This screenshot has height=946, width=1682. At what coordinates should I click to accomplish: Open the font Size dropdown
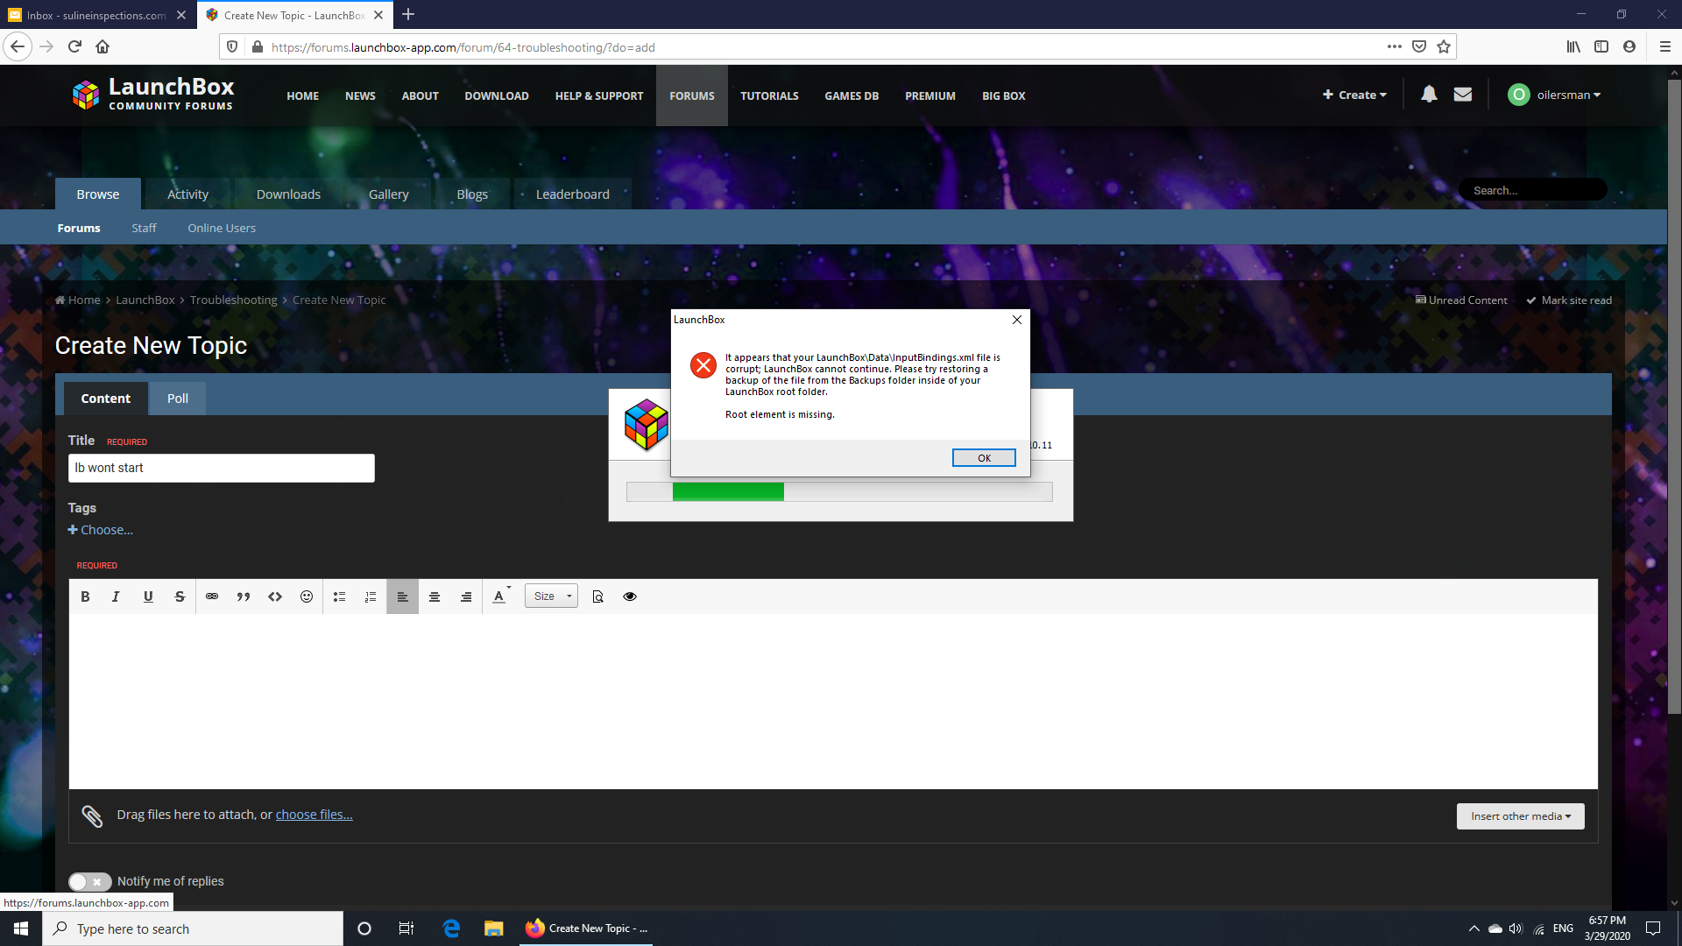click(551, 597)
